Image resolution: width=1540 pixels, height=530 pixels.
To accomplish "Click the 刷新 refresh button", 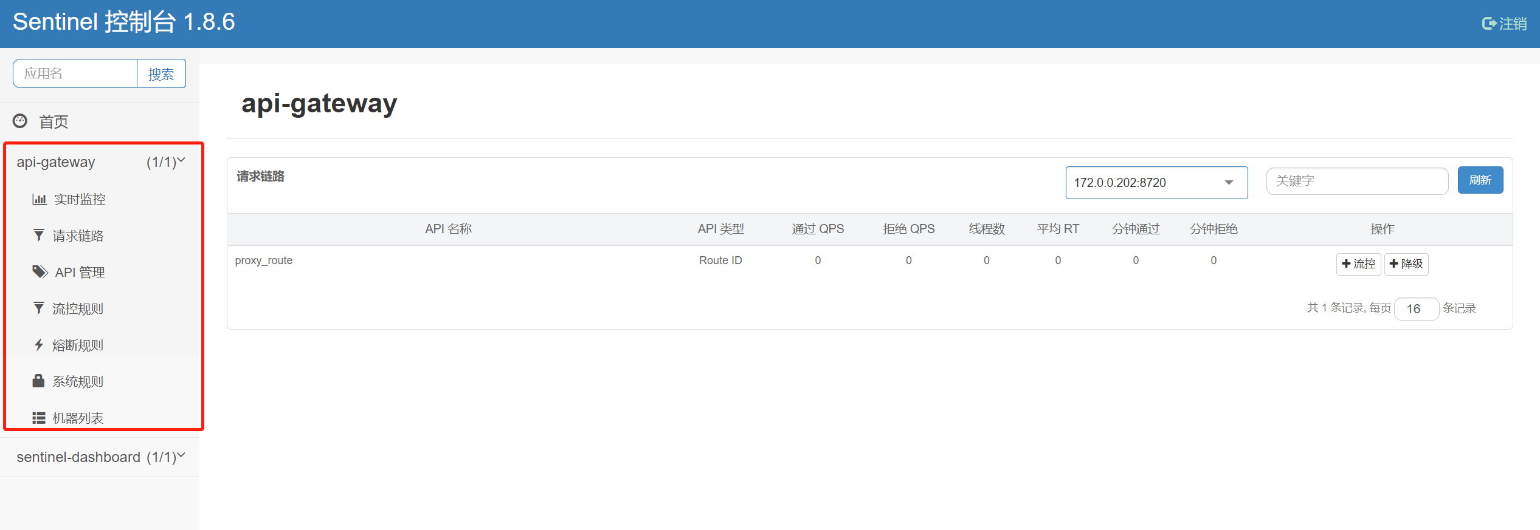I will 1480,180.
